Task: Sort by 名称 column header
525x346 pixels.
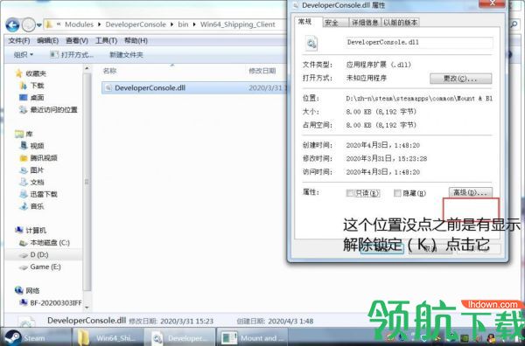Action: tap(110, 71)
